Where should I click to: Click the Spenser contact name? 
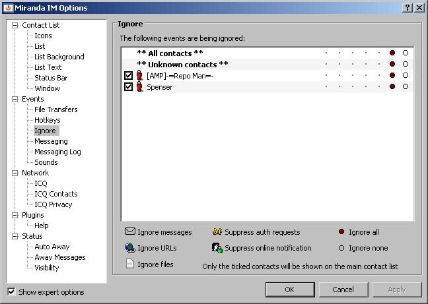[160, 87]
